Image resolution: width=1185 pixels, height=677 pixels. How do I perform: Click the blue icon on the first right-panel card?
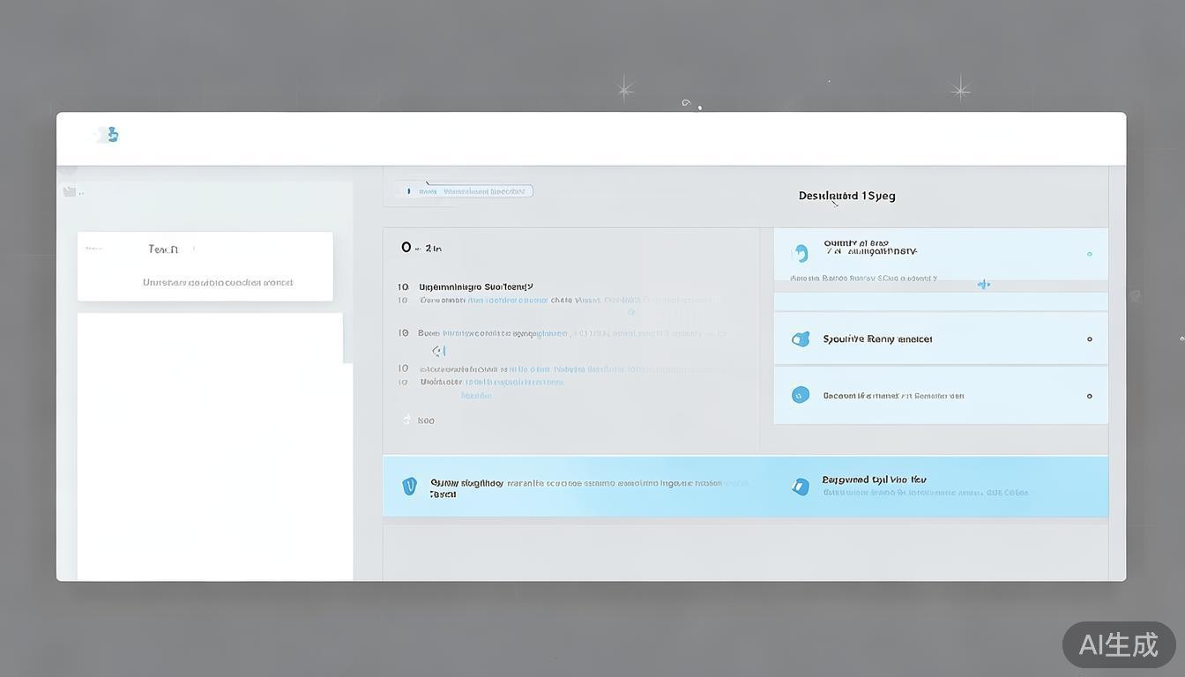point(801,253)
